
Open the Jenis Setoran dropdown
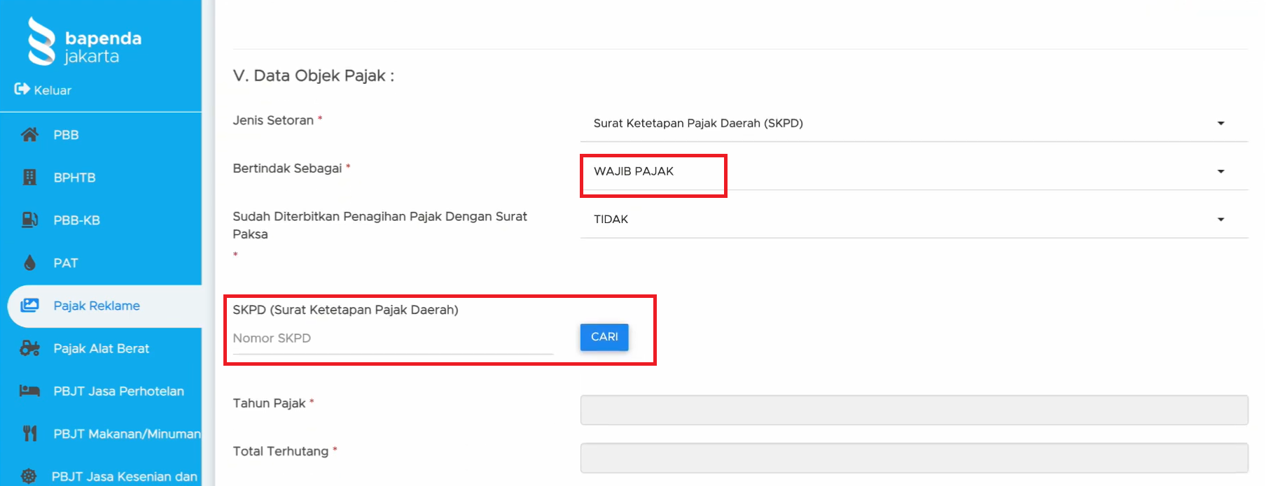click(x=913, y=124)
